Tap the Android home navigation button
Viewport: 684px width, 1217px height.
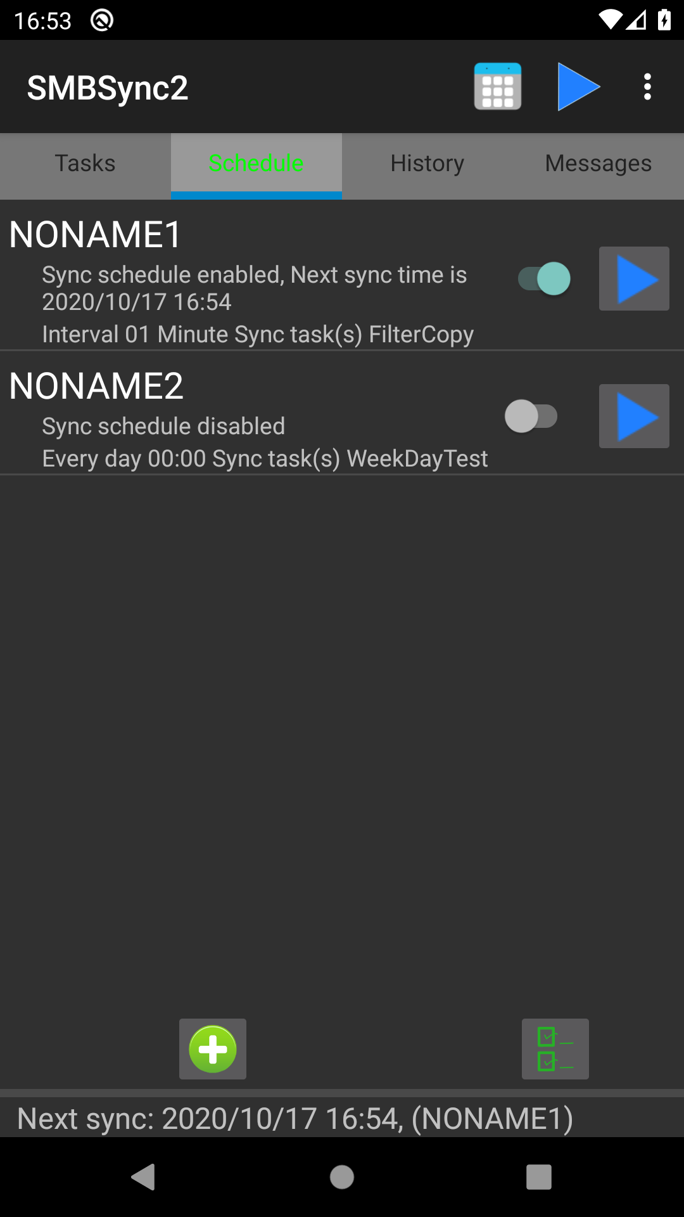[342, 1177]
